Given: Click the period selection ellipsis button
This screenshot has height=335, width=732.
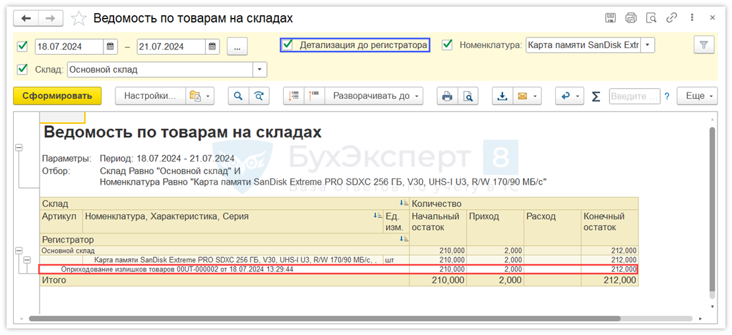Looking at the screenshot, I should point(237,47).
